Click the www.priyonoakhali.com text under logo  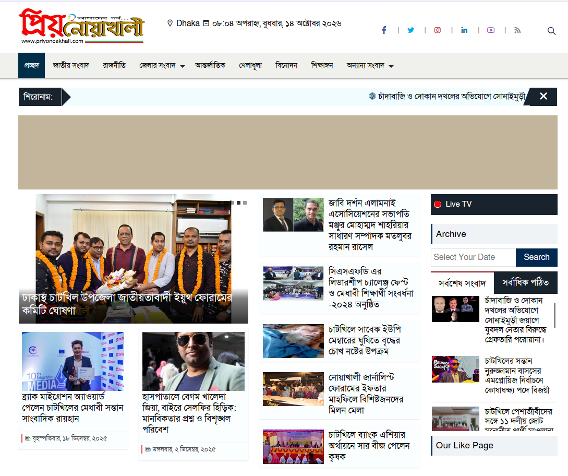click(52, 41)
